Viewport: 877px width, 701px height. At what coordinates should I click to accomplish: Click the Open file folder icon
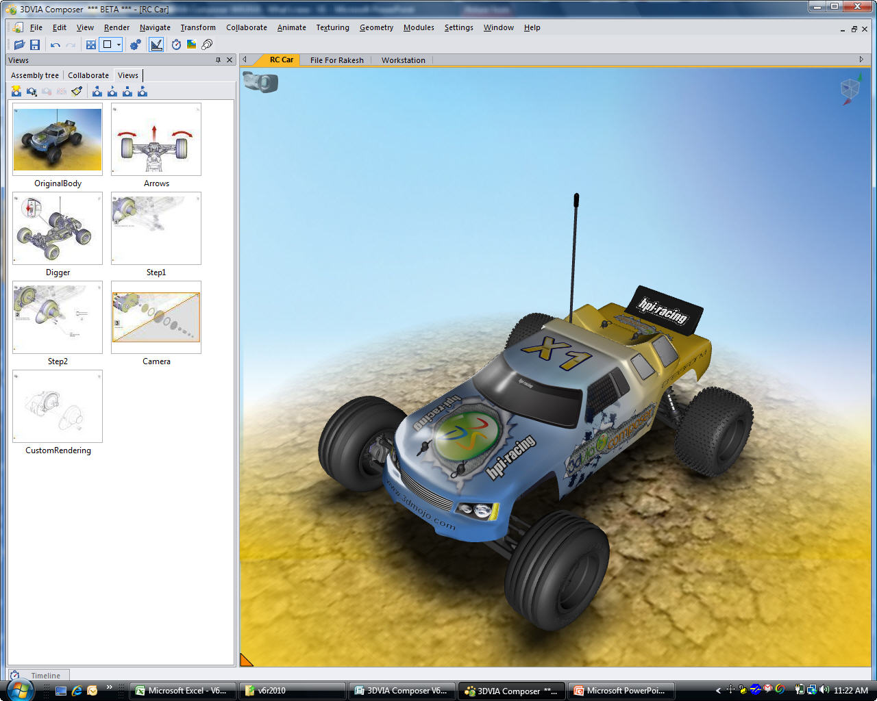coord(19,44)
